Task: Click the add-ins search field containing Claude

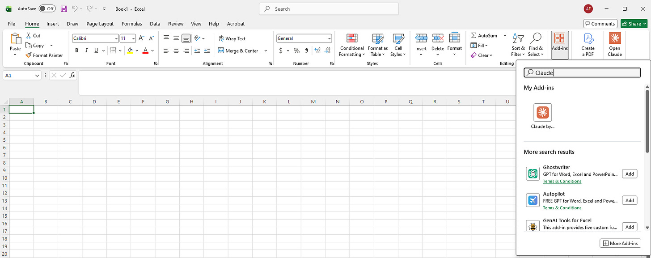Action: click(x=582, y=72)
